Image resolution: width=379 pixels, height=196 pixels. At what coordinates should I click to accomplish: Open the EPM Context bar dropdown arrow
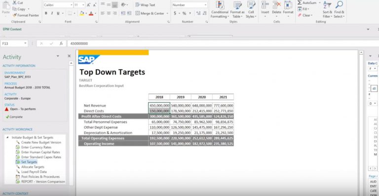[x=368, y=29]
